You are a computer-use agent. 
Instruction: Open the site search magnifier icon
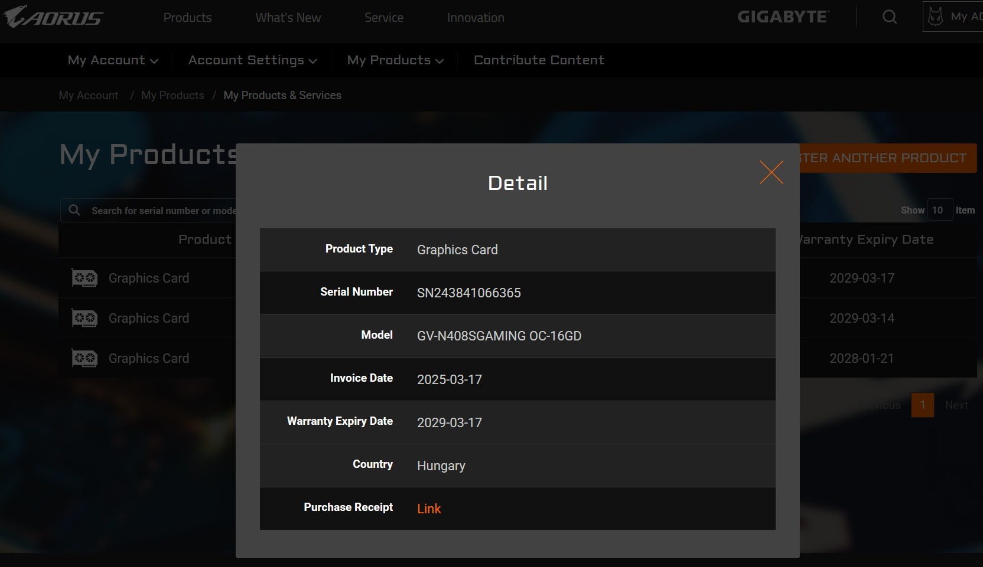[890, 17]
